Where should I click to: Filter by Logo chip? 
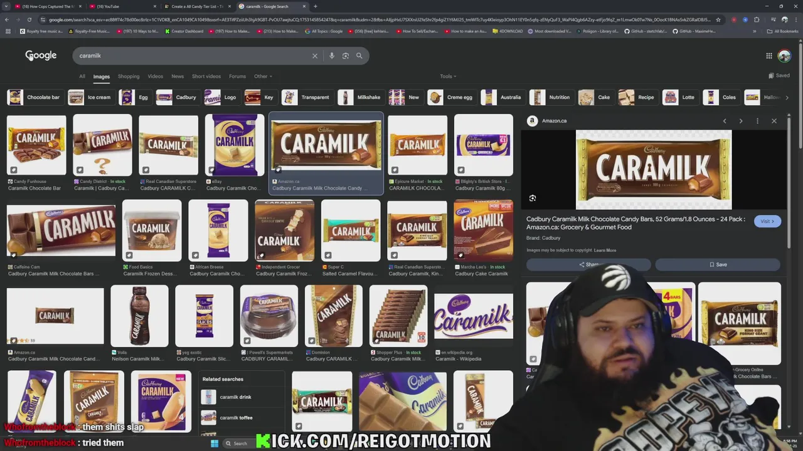tap(223, 97)
